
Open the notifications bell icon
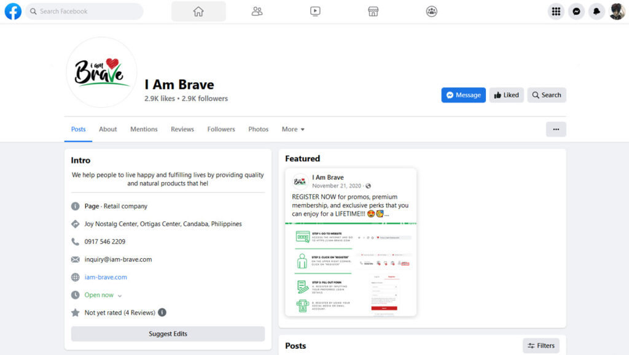pyautogui.click(x=596, y=11)
